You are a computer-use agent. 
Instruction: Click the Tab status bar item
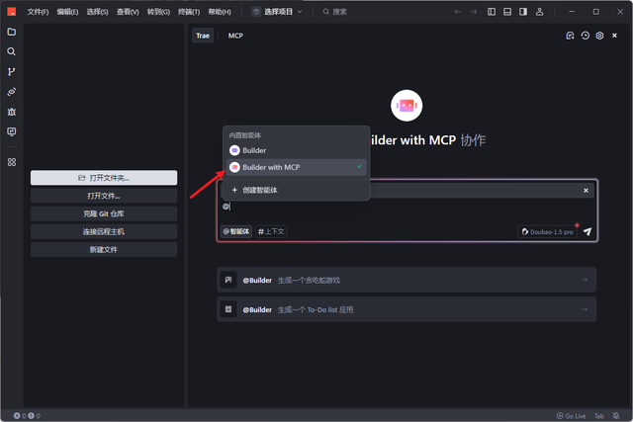coord(599,415)
